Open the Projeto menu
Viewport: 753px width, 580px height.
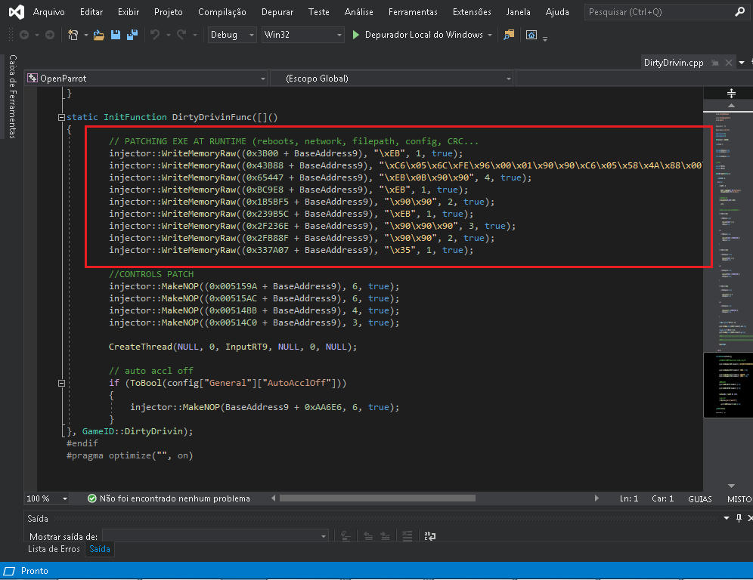pos(168,12)
